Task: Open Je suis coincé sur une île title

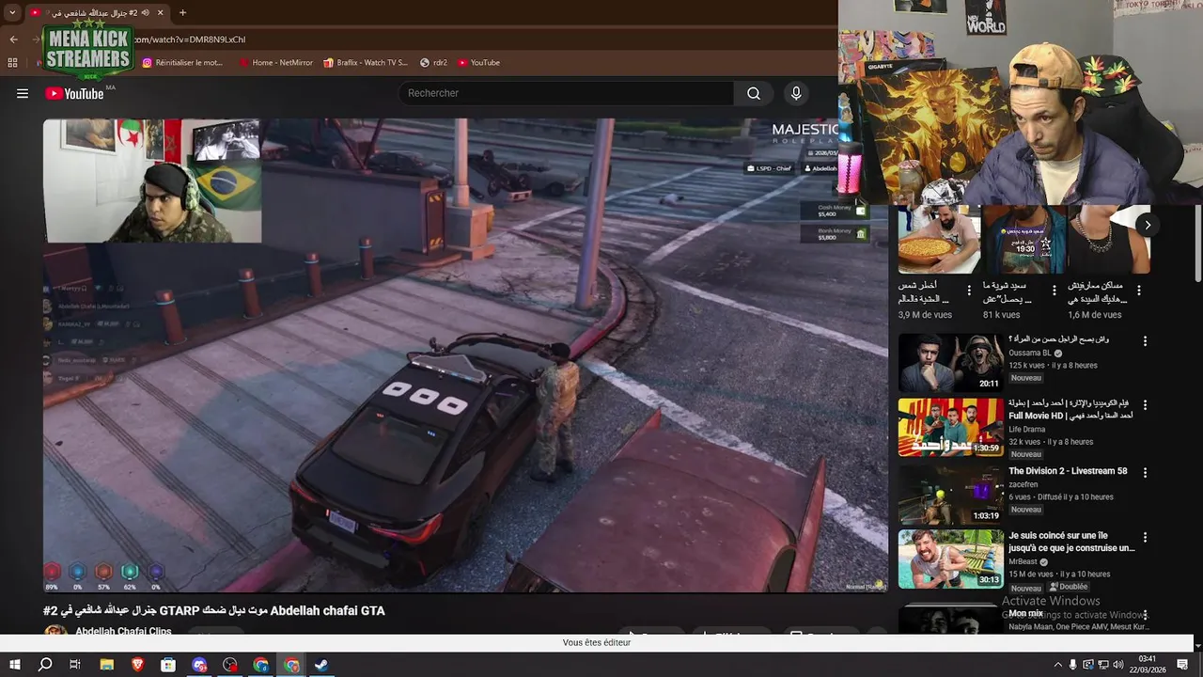Action: click(1071, 542)
